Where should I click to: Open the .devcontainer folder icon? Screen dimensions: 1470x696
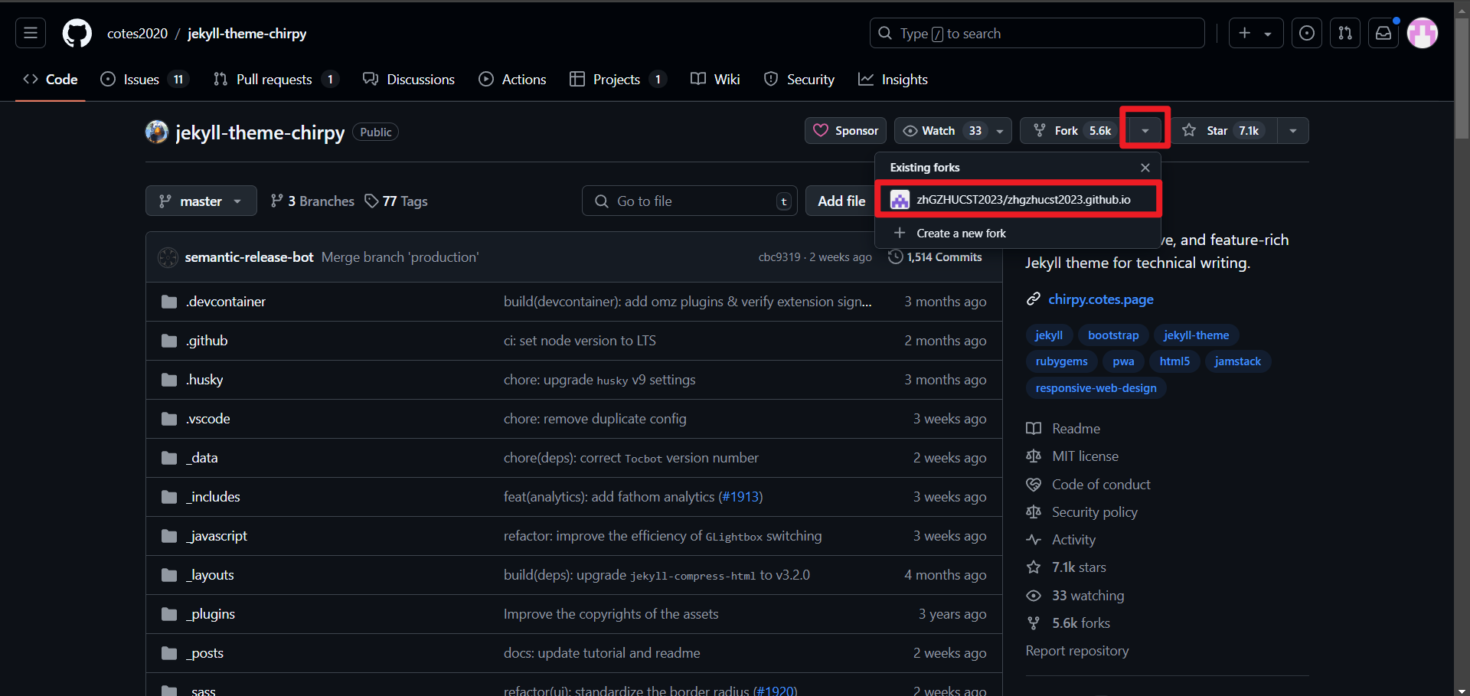point(169,302)
